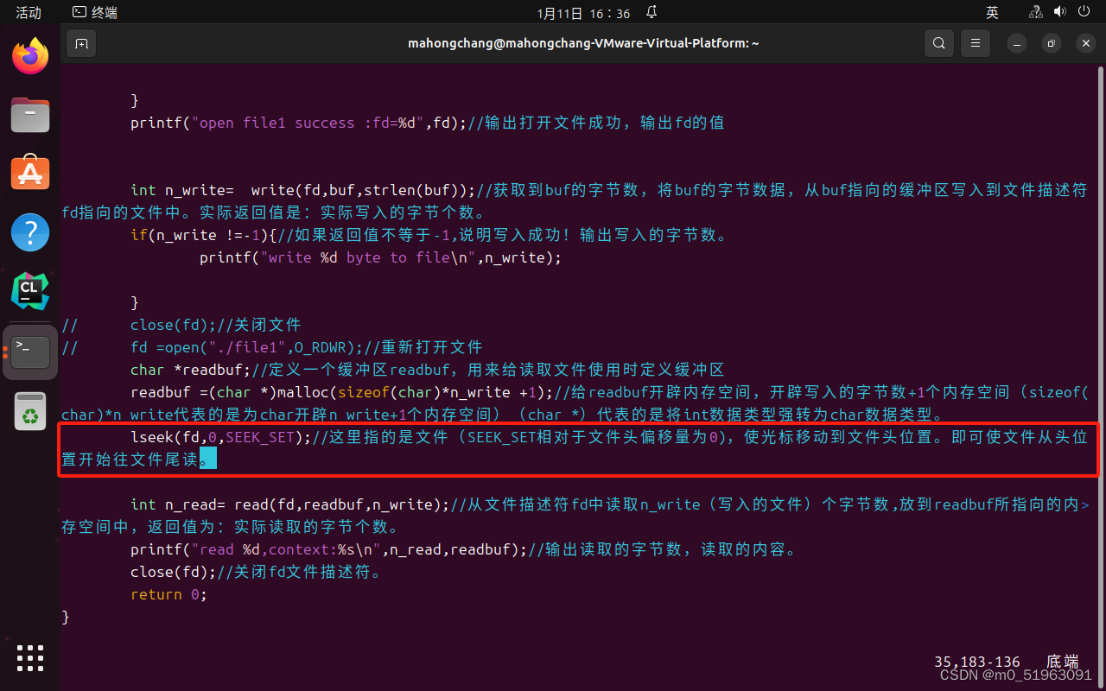
Task: Open a new terminal tab
Action: point(81,42)
